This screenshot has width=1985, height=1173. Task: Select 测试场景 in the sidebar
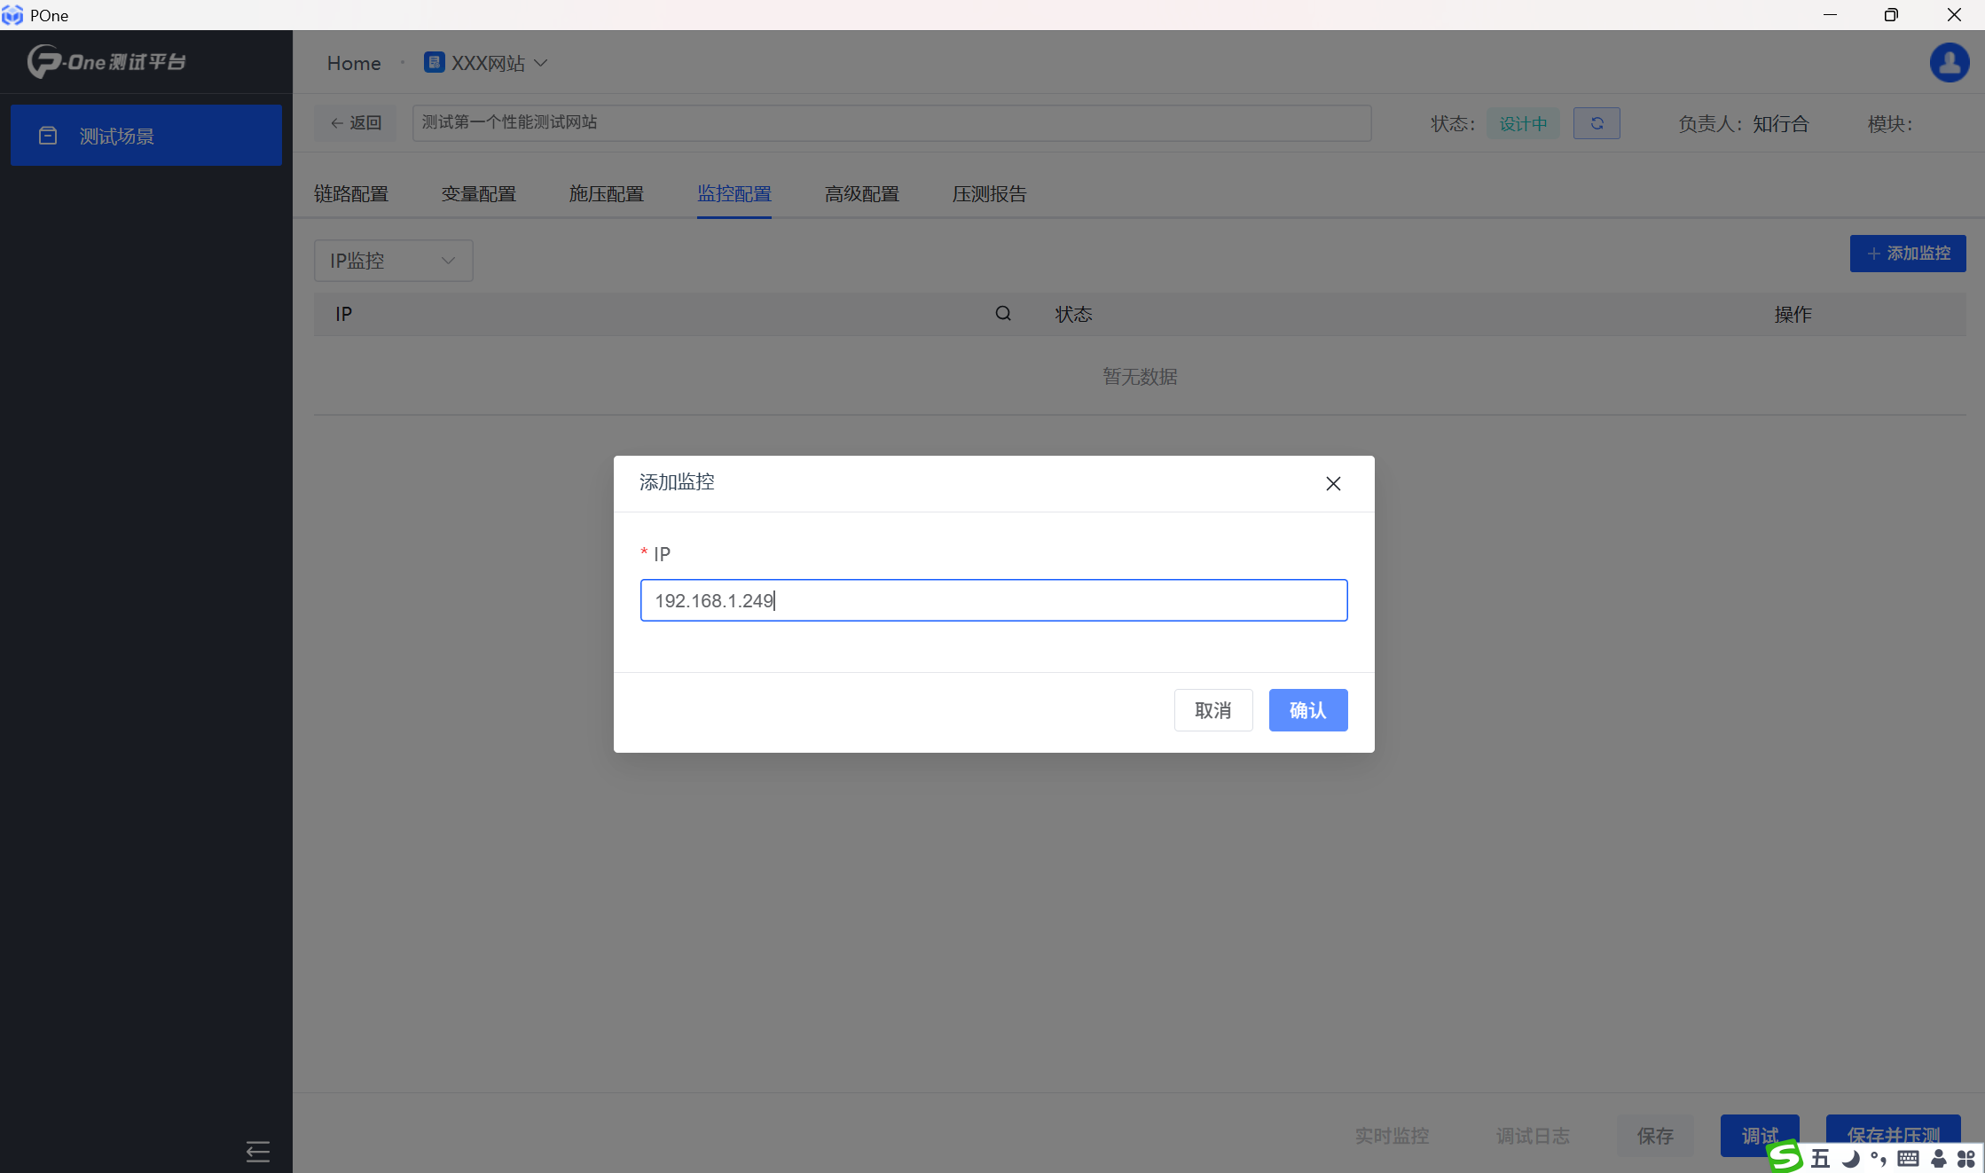point(146,136)
